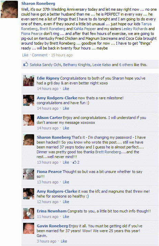Open Gavin Roneberg's avatar thumbnail
159x246 pixels.
(x=29, y=228)
